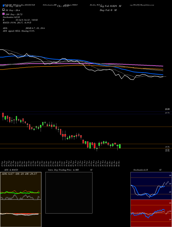Click the 'Day Vol: 0 M' label

tap(108, 10)
